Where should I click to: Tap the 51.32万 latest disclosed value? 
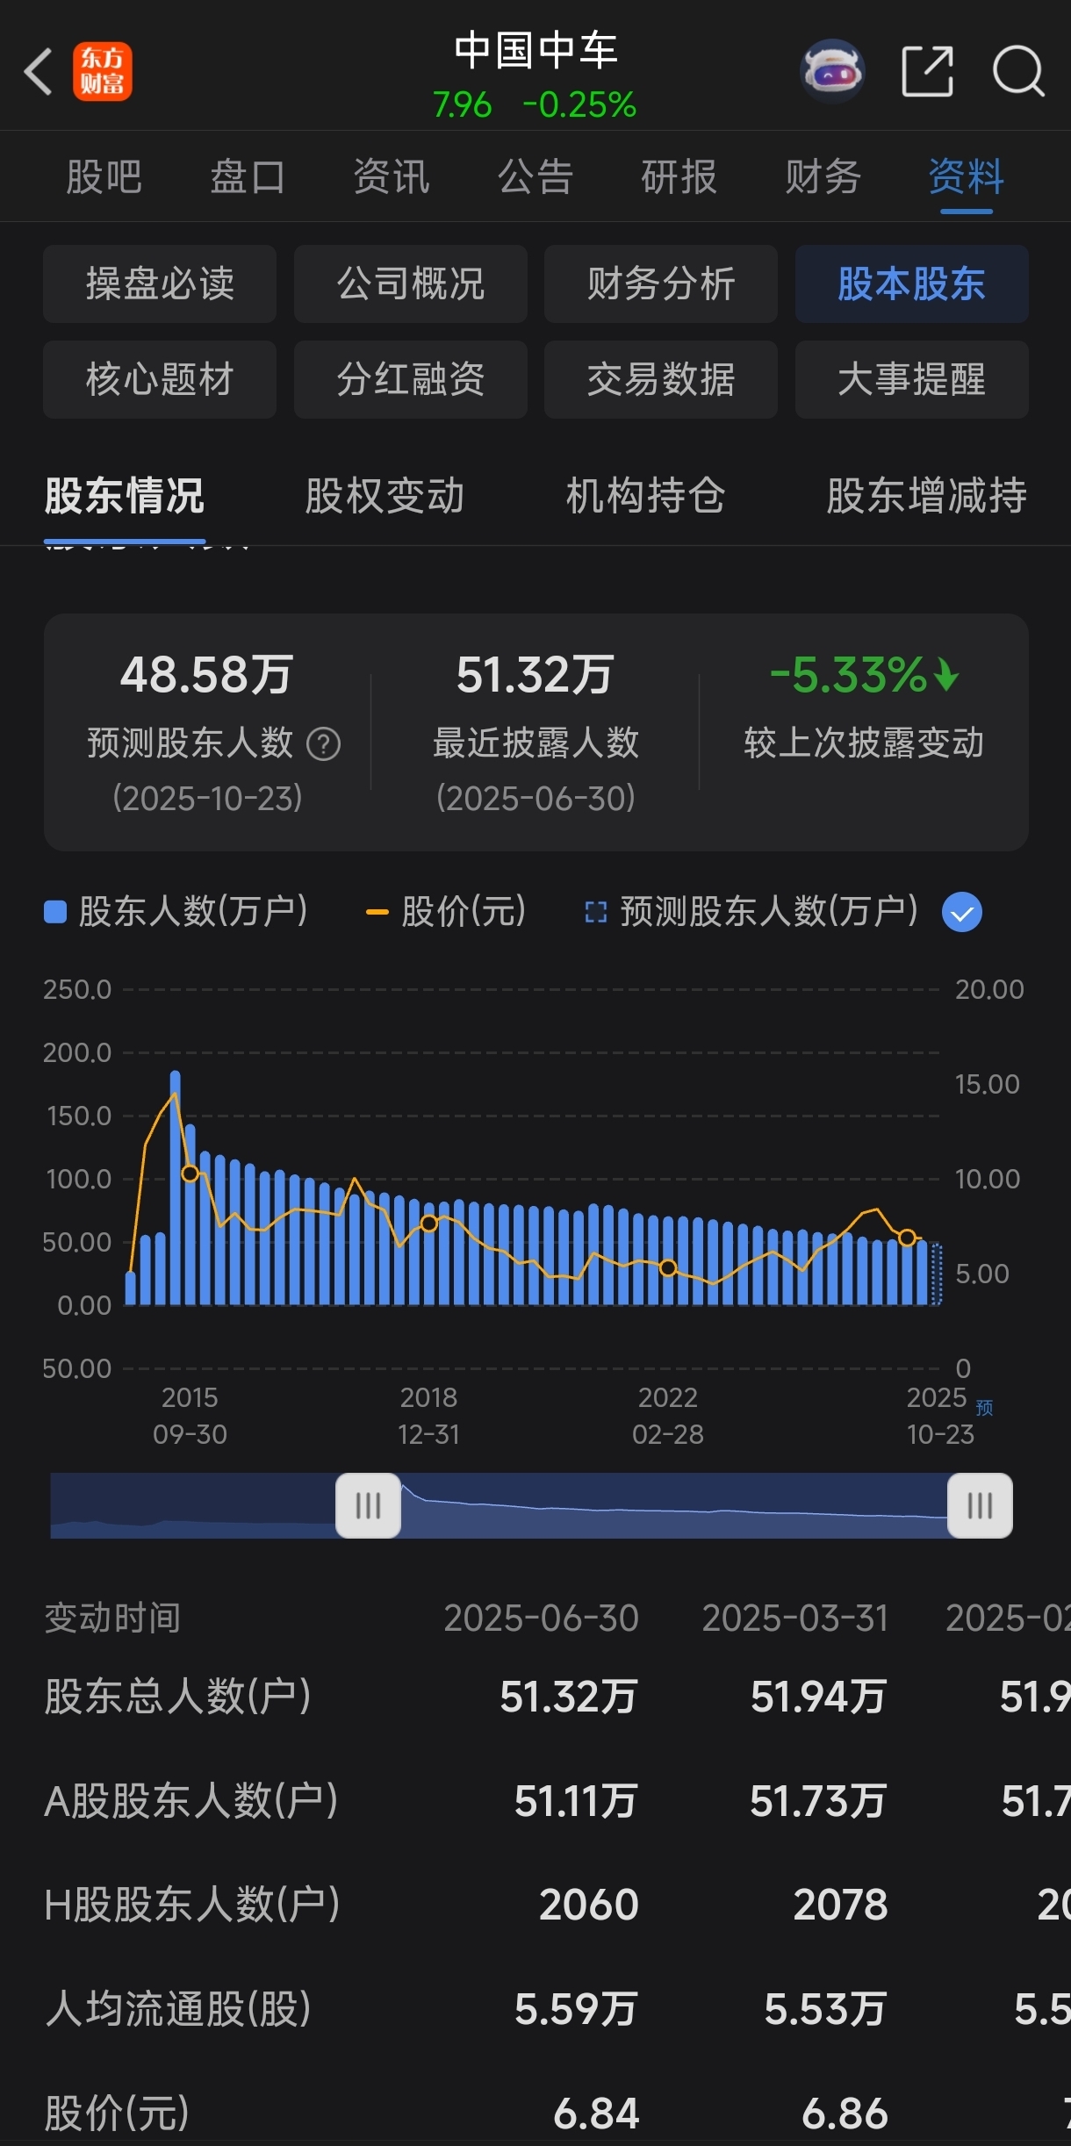click(535, 675)
